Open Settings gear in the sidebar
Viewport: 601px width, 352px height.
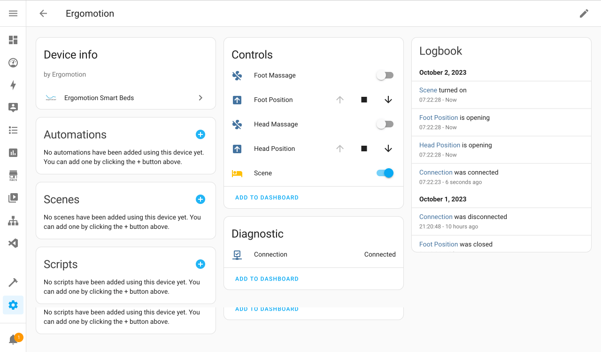[13, 305]
